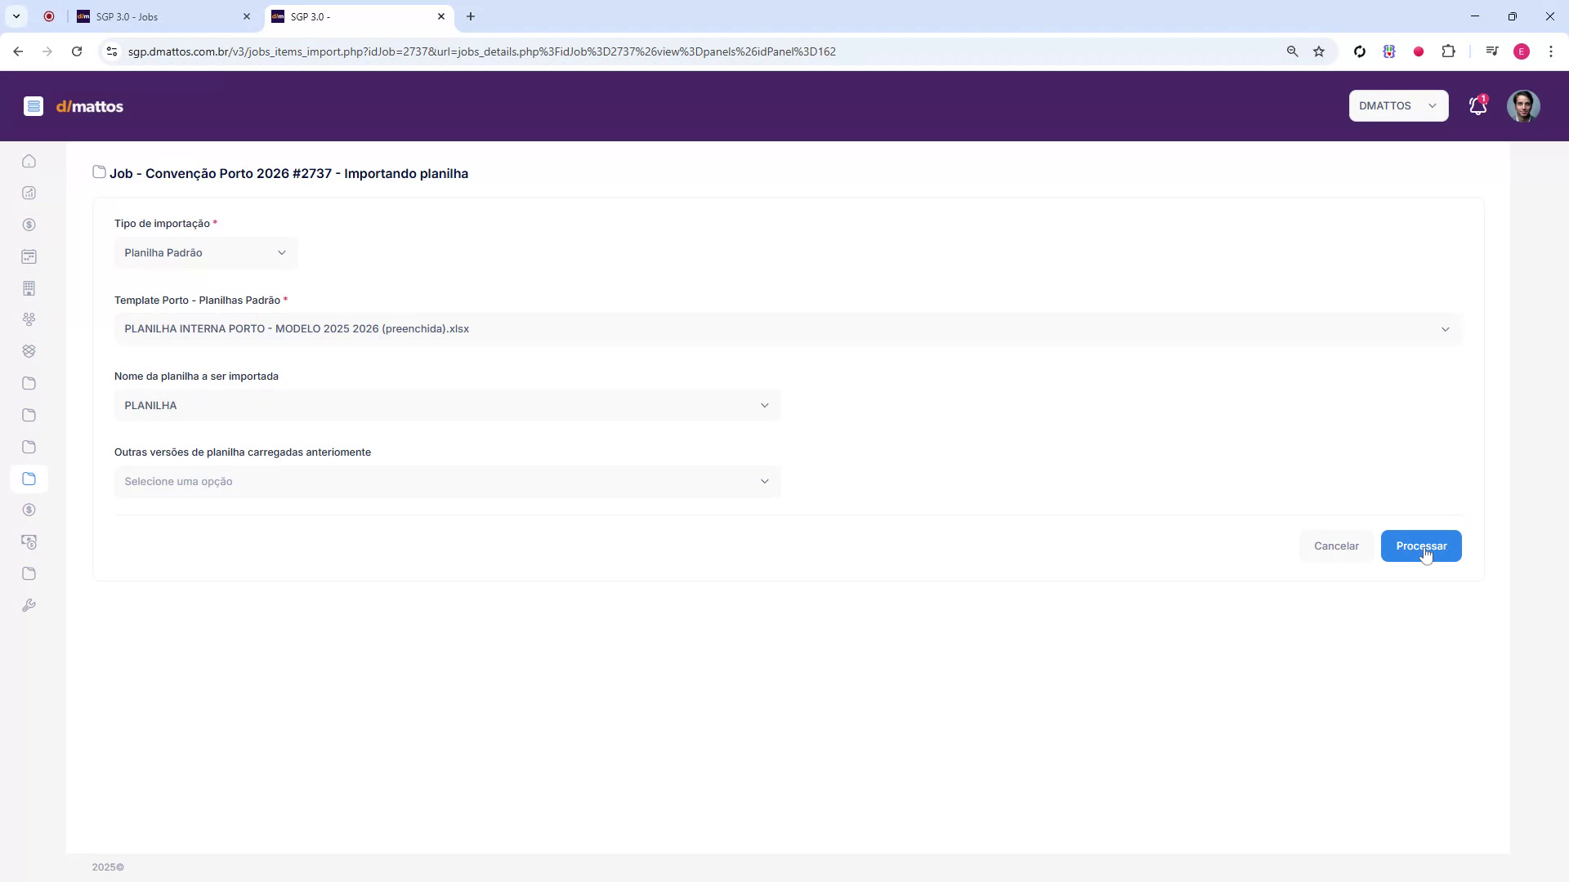
Task: Open the wrench tools icon at sidebar bottom
Action: pyautogui.click(x=29, y=605)
